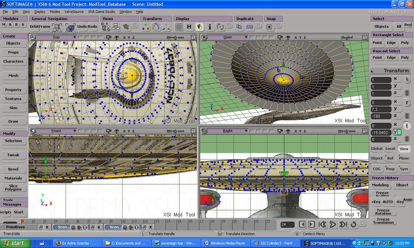Toggle the active translate y axis button
This screenshot has height=248, width=414.
point(397,132)
